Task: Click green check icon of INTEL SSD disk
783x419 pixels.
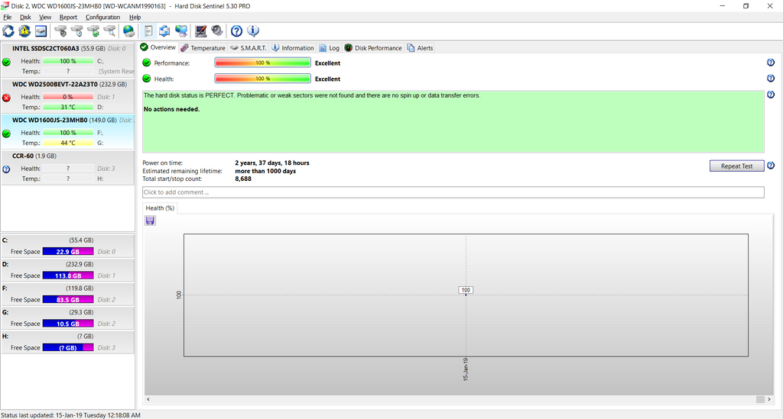Action: [6, 63]
